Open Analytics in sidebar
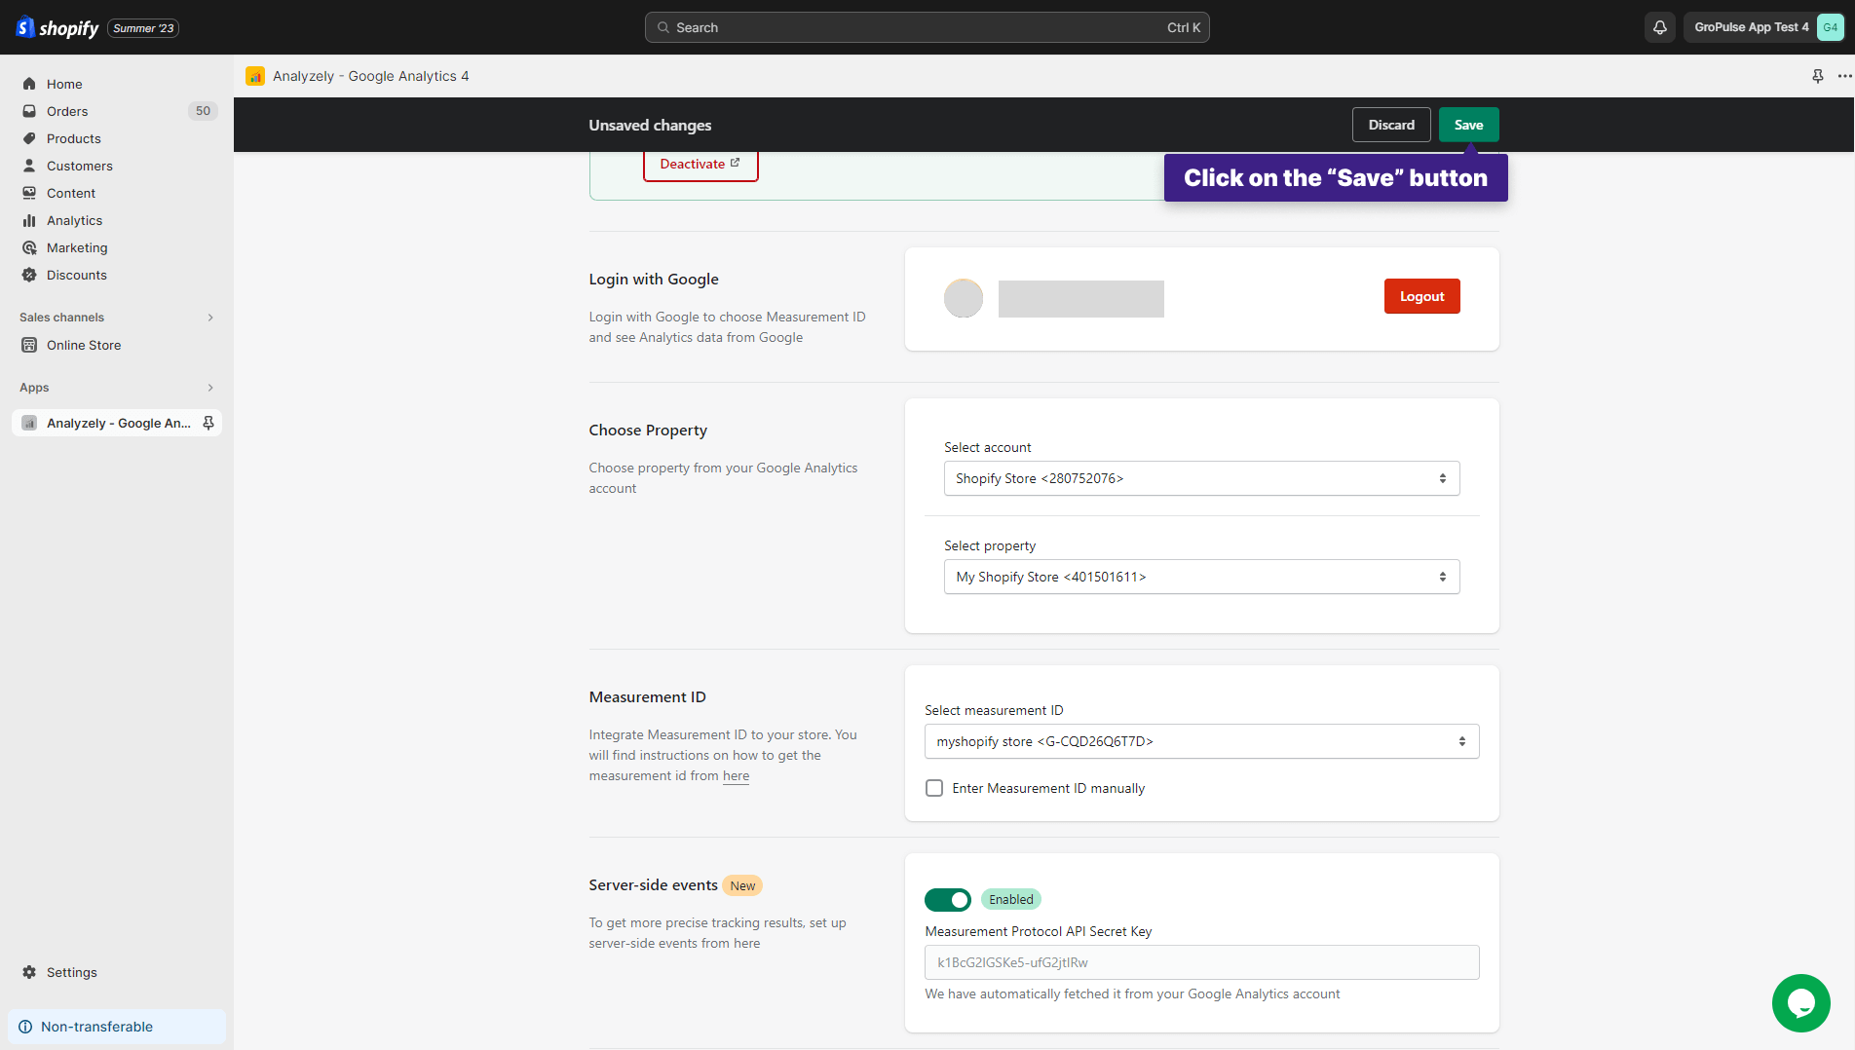This screenshot has height=1050, width=1855. [x=75, y=220]
